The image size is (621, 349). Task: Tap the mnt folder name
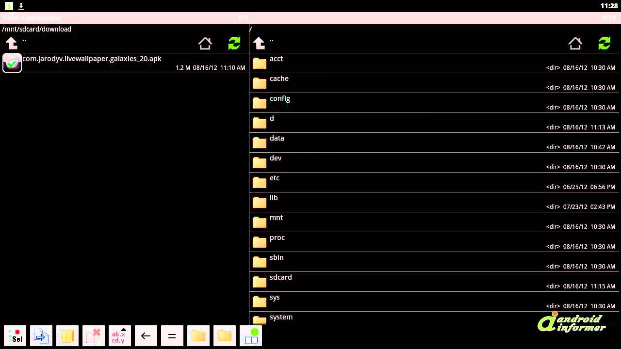point(276,218)
